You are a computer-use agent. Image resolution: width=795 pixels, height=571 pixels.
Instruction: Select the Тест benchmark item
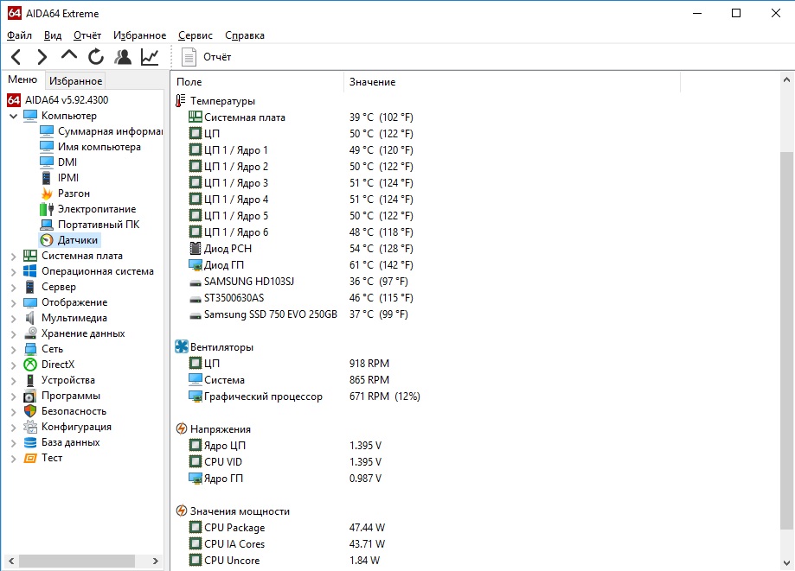coord(43,458)
